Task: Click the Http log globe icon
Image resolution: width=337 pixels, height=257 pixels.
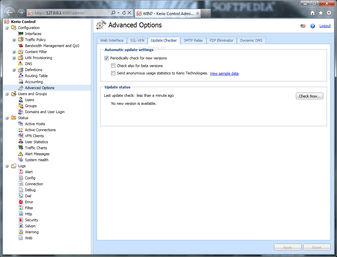Action: [x=21, y=214]
